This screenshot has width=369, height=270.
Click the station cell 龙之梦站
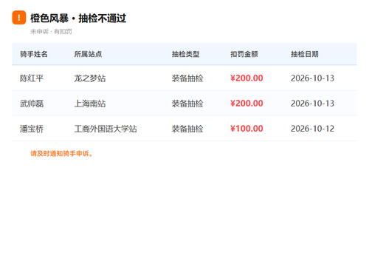[x=90, y=78]
